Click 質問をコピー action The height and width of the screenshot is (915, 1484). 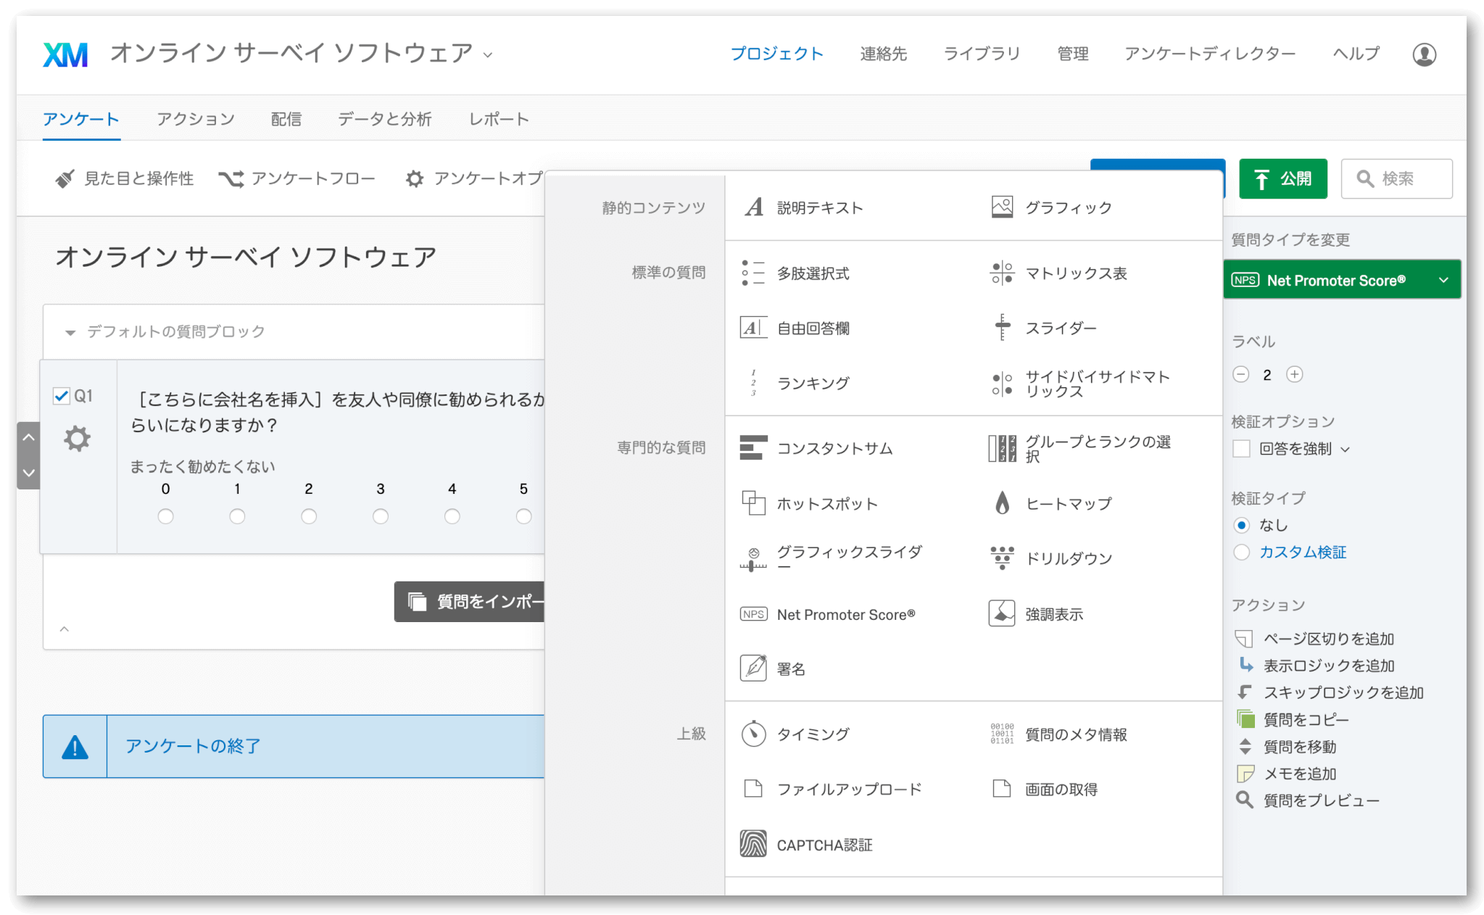pyautogui.click(x=1293, y=719)
